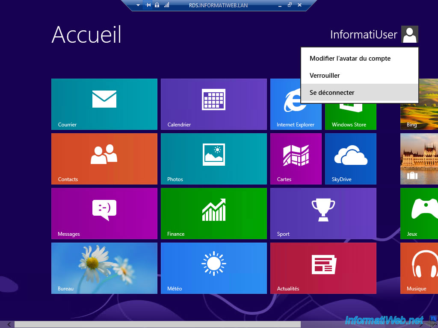Open the Sport tile

(323, 214)
